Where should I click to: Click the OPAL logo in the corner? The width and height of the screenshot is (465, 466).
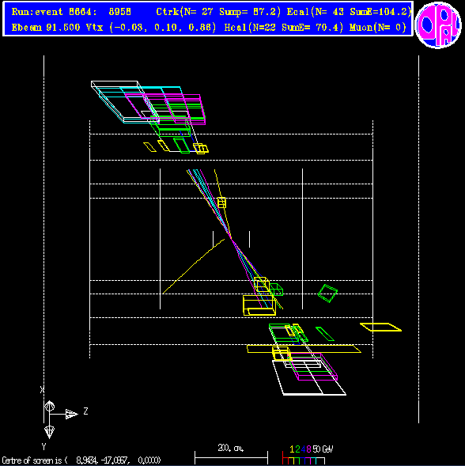pyautogui.click(x=438, y=25)
